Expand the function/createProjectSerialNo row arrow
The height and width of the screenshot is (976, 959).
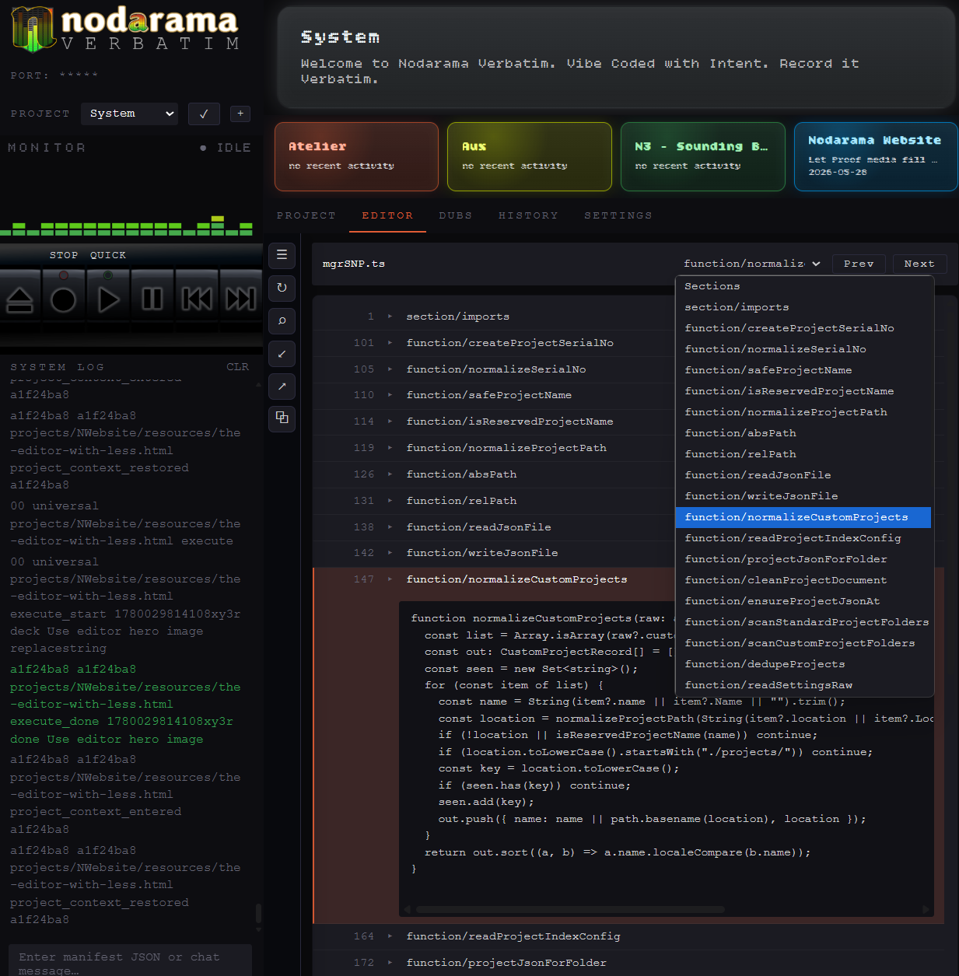coord(390,343)
